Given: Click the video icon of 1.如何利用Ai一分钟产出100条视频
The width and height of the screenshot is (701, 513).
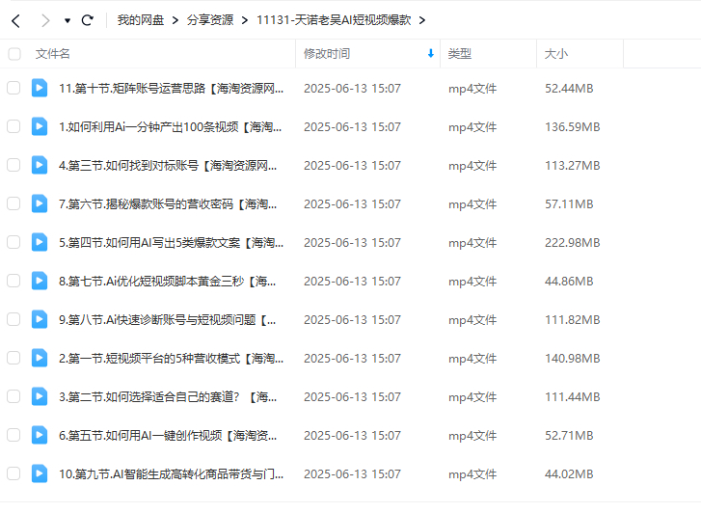Looking at the screenshot, I should [x=40, y=126].
